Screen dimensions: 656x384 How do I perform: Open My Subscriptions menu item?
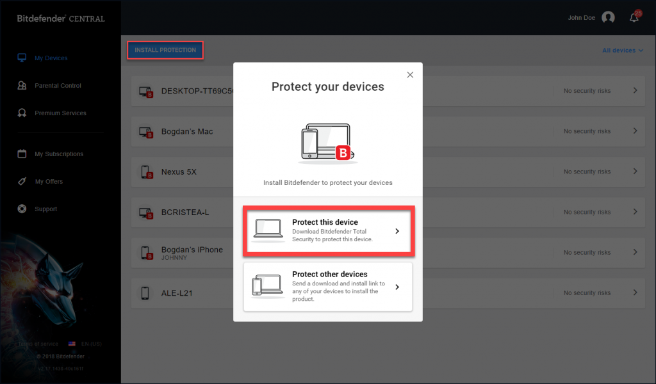click(x=59, y=154)
